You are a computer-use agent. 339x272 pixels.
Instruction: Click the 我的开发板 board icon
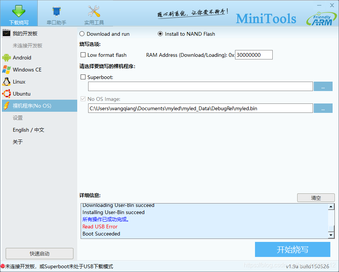pos(6,33)
